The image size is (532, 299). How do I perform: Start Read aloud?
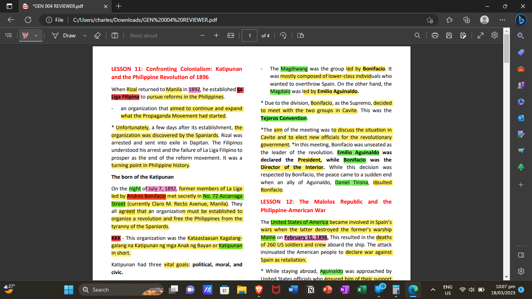click(143, 35)
